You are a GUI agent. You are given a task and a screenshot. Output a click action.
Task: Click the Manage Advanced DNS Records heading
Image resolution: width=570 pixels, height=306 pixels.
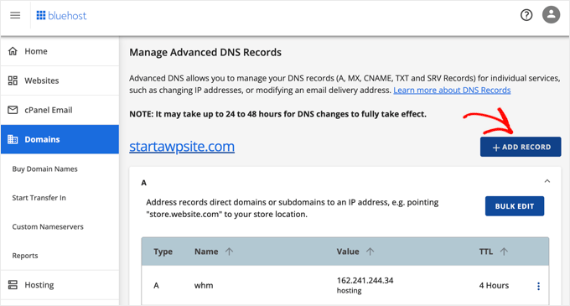(205, 52)
